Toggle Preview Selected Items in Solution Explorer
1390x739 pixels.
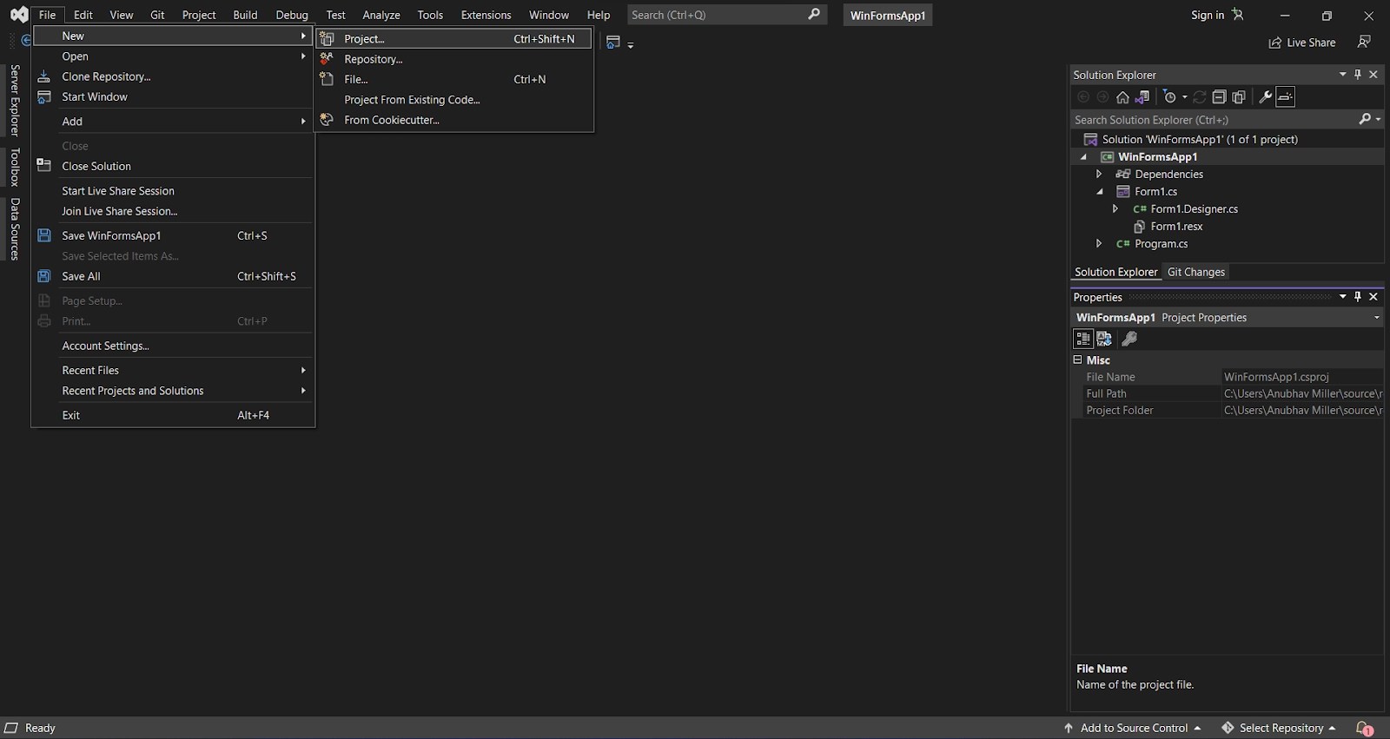(1285, 97)
